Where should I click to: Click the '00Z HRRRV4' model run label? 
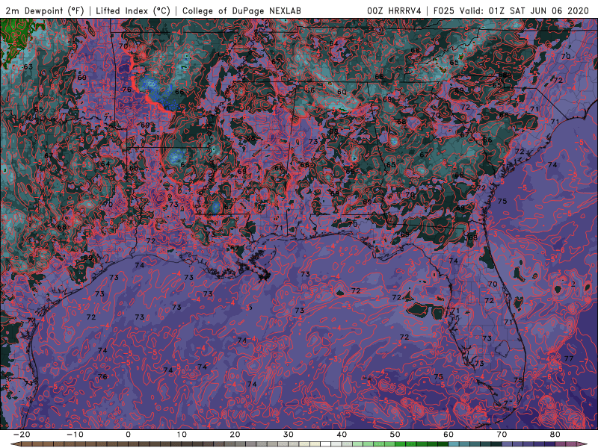pyautogui.click(x=394, y=10)
